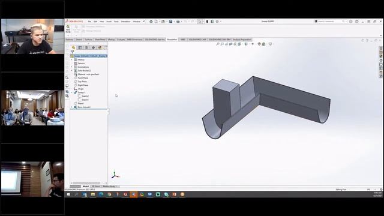Expand the Boss-Extrude1 feature node
This screenshot has width=384, height=216.
tap(72, 107)
